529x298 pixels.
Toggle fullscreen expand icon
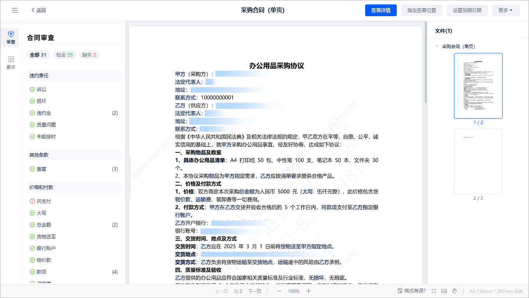(434, 291)
